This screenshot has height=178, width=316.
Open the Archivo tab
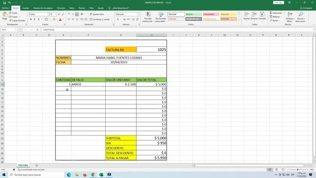[5, 8]
